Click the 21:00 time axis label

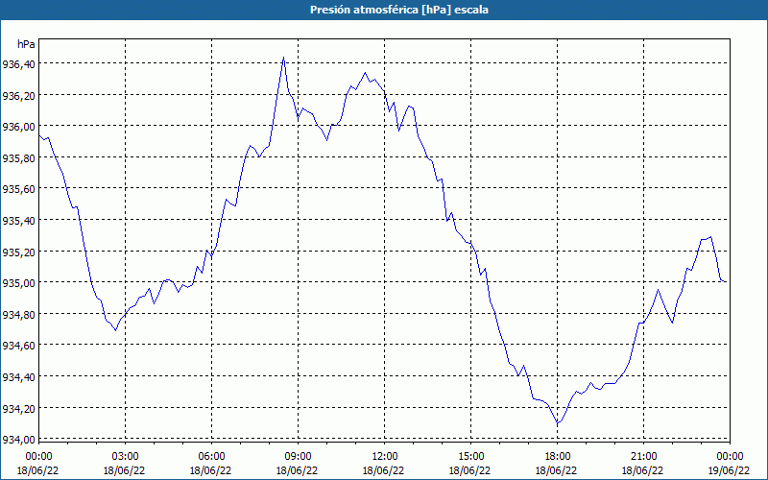(x=643, y=457)
